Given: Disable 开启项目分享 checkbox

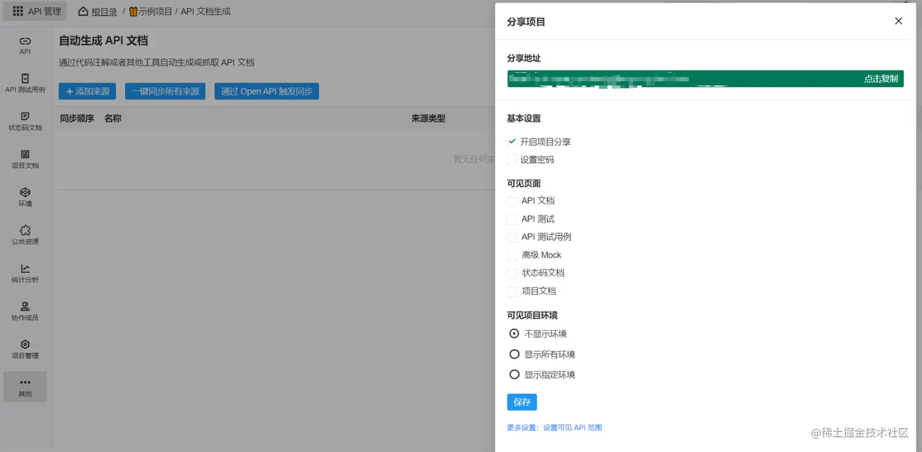Looking at the screenshot, I should [x=512, y=142].
